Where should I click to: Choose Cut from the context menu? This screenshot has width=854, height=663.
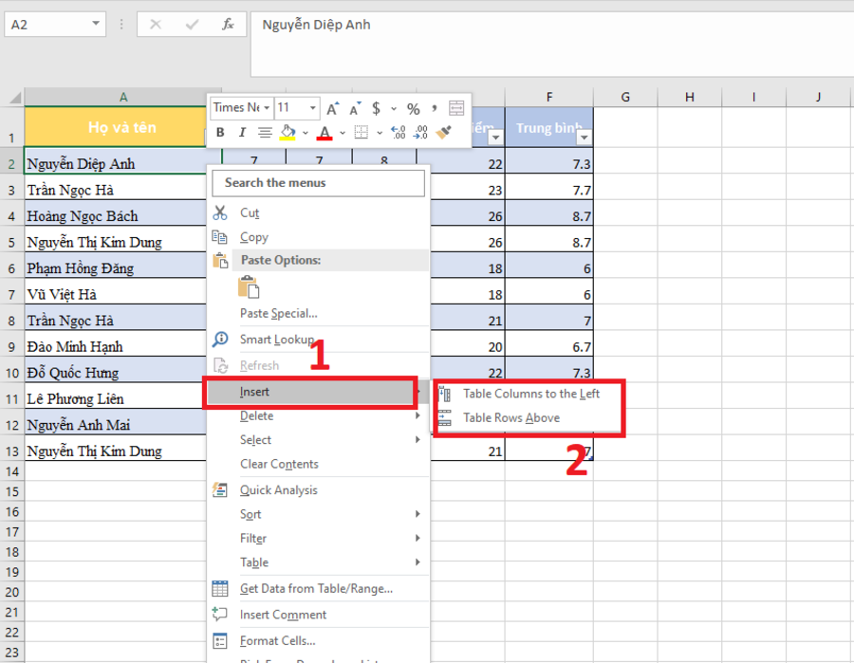pyautogui.click(x=318, y=212)
